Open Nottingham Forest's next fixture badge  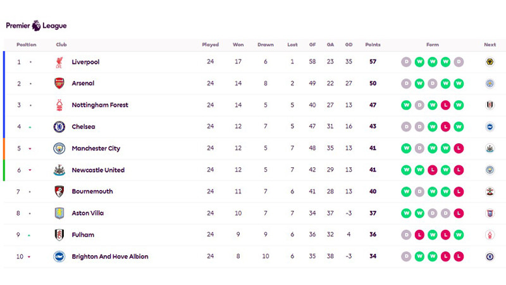(x=490, y=105)
